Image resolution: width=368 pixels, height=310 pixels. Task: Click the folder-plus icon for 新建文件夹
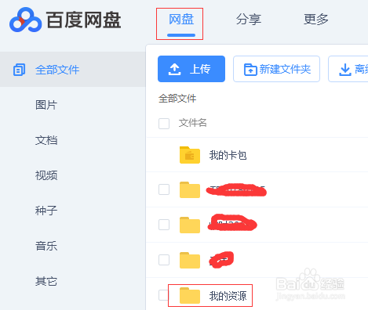tap(250, 70)
